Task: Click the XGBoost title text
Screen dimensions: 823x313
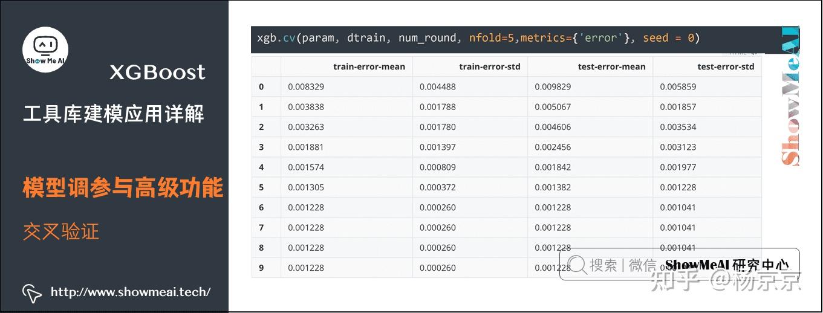Action: click(157, 73)
